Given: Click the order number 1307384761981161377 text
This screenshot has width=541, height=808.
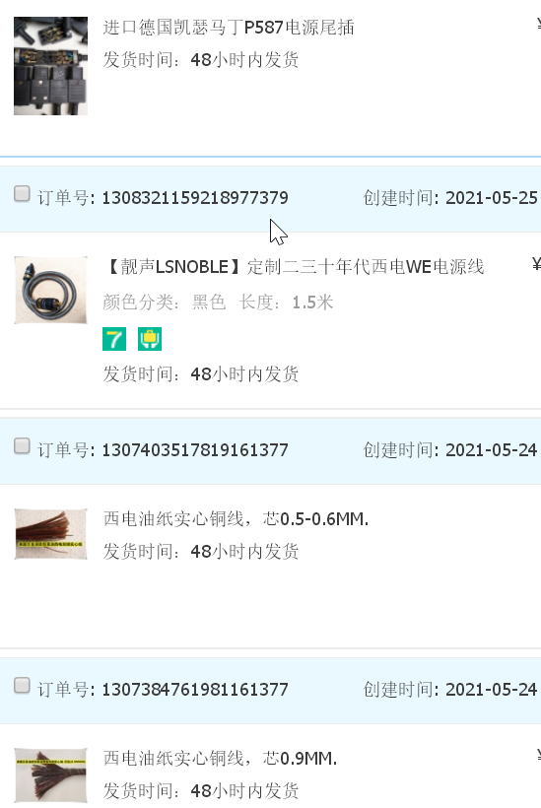Looking at the screenshot, I should [195, 690].
